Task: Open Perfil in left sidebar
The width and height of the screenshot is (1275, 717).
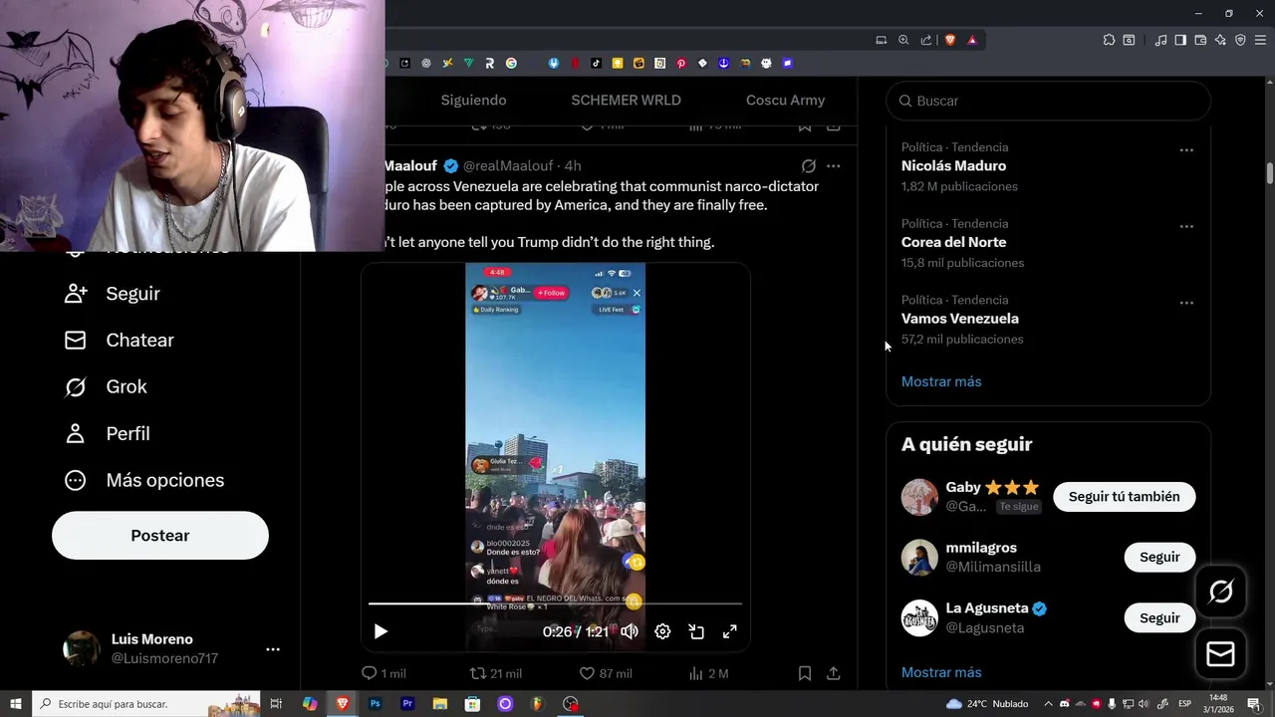Action: tap(108, 434)
